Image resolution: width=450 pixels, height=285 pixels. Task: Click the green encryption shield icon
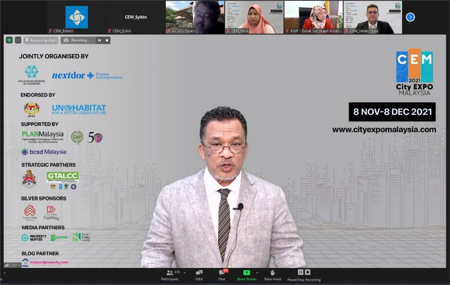pyautogui.click(x=9, y=40)
